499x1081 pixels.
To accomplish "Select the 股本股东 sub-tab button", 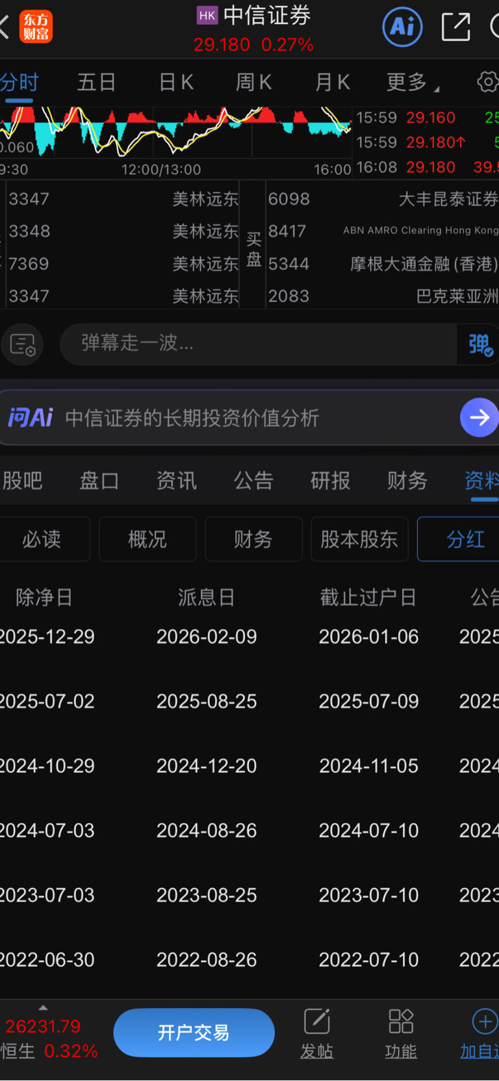I will pos(359,539).
